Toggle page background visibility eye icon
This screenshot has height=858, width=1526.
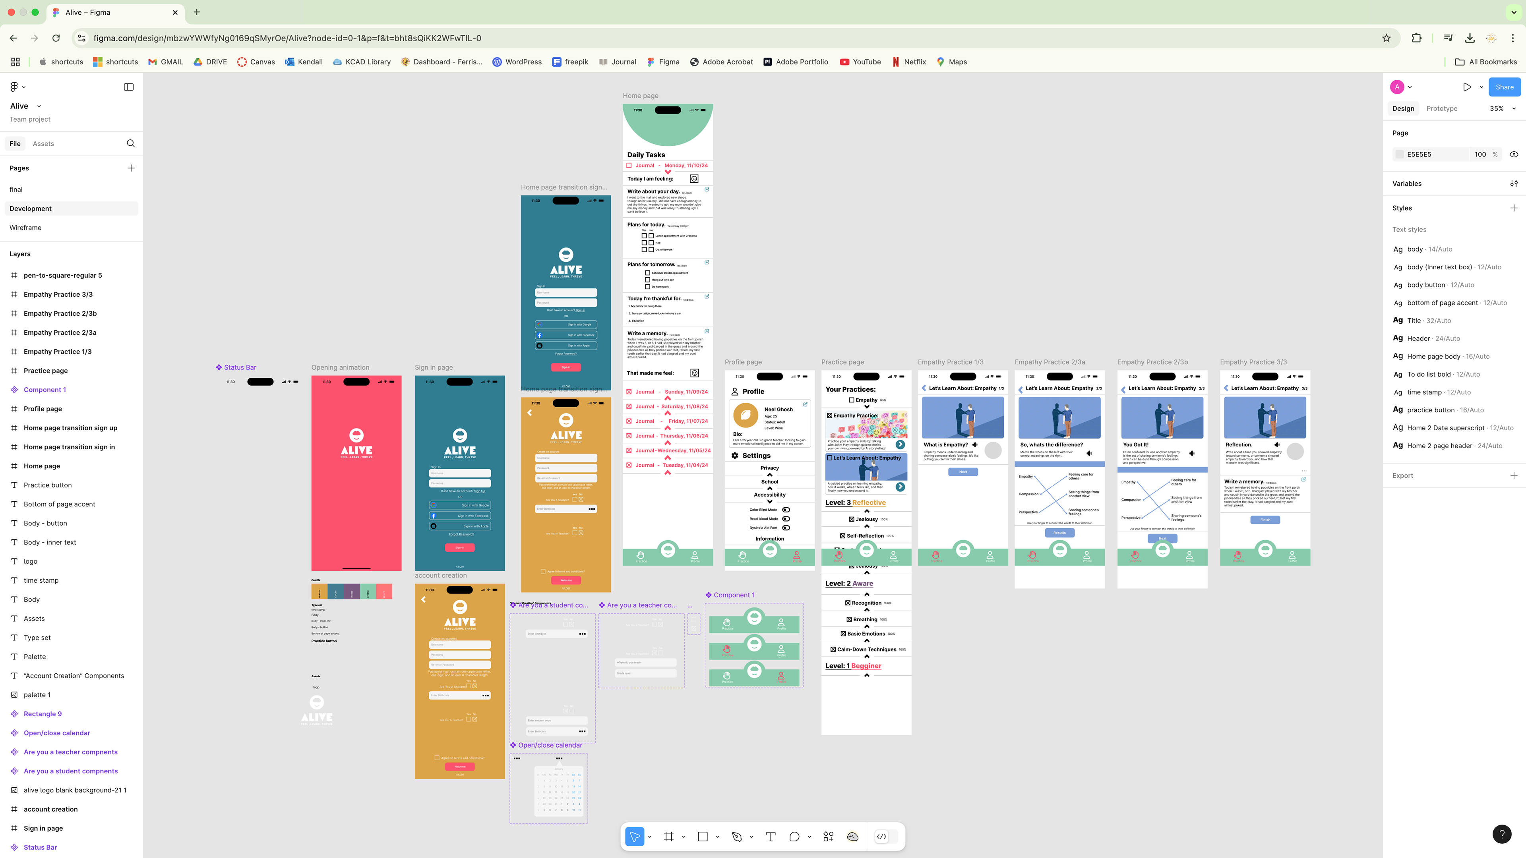pyautogui.click(x=1514, y=154)
